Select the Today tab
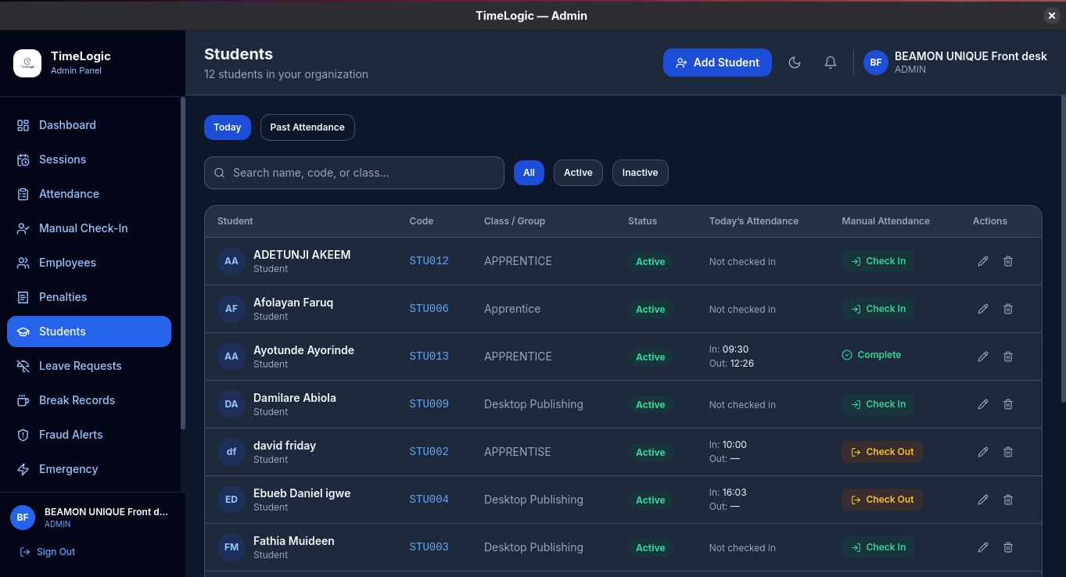This screenshot has width=1066, height=577. point(228,127)
